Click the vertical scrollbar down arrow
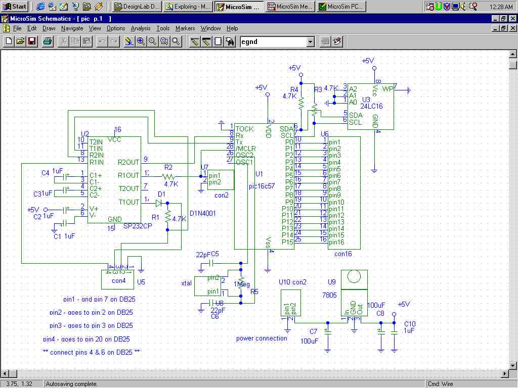This screenshot has width=518, height=388. tap(513, 365)
